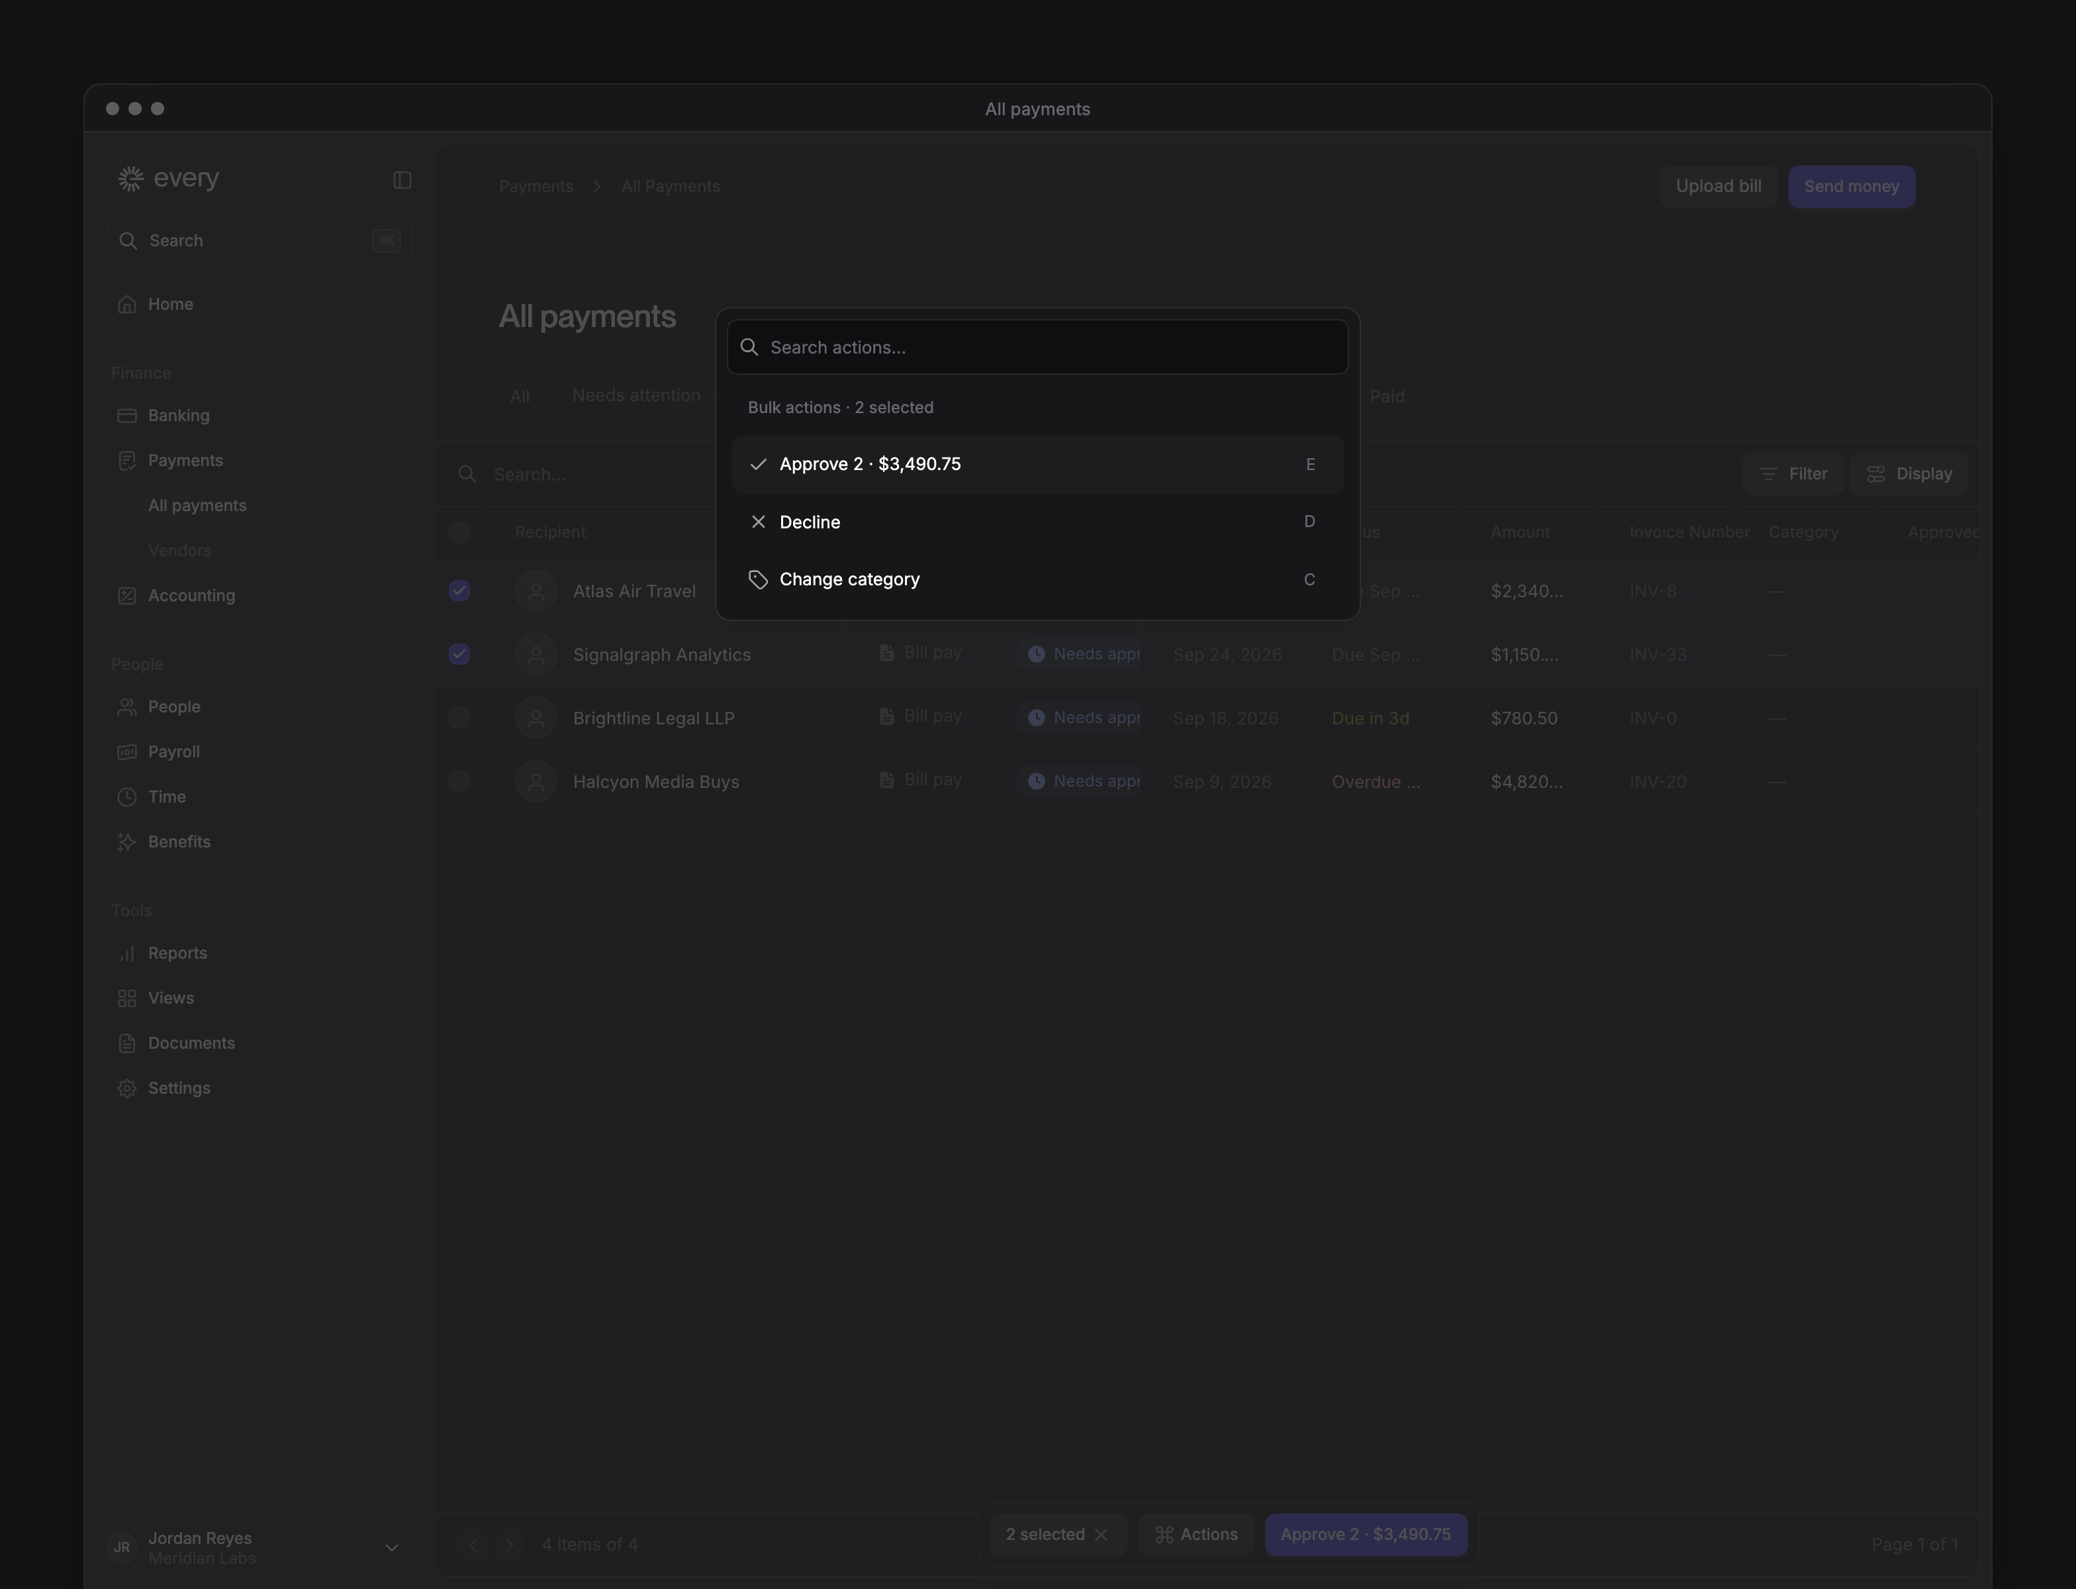
Task: Open the Benefits sparkle icon
Action: (x=126, y=842)
